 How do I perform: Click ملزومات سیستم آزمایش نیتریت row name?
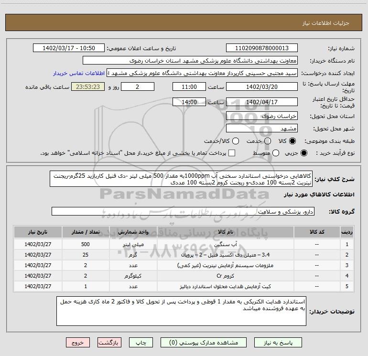tap(225, 265)
